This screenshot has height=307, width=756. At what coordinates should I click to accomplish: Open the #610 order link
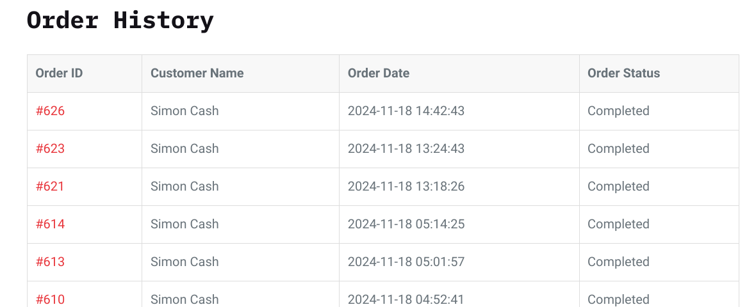50,299
